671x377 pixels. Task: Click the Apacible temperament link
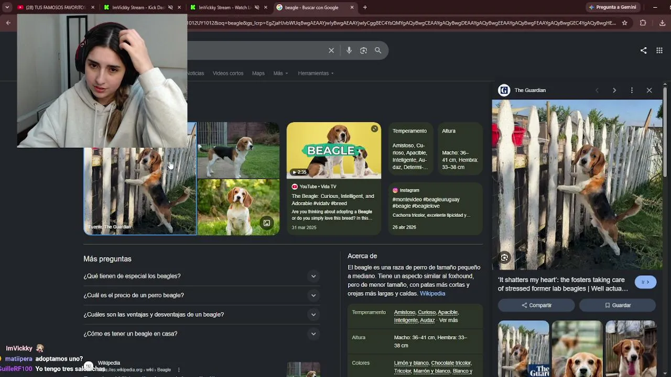448,313
